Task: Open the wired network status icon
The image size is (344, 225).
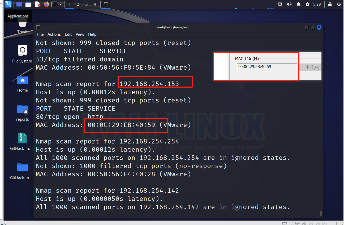Action: (280, 4)
